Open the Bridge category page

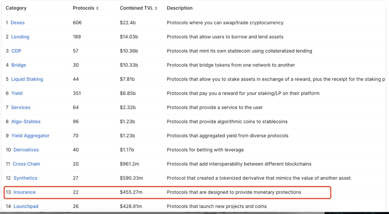coord(19,65)
